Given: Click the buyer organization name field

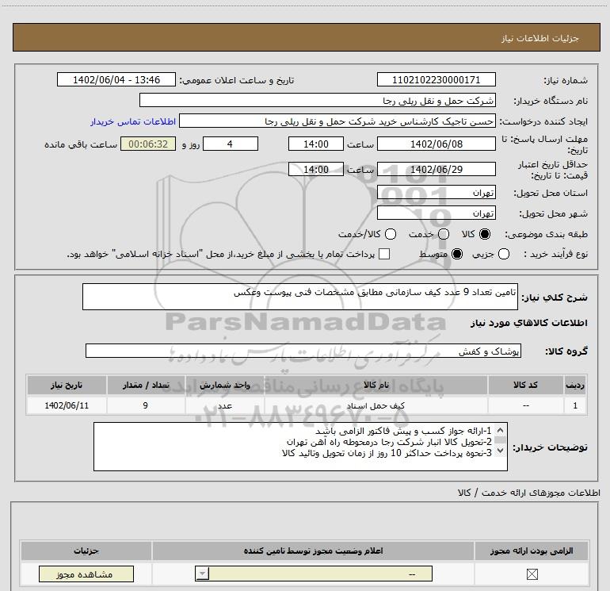Looking at the screenshot, I should [318, 101].
